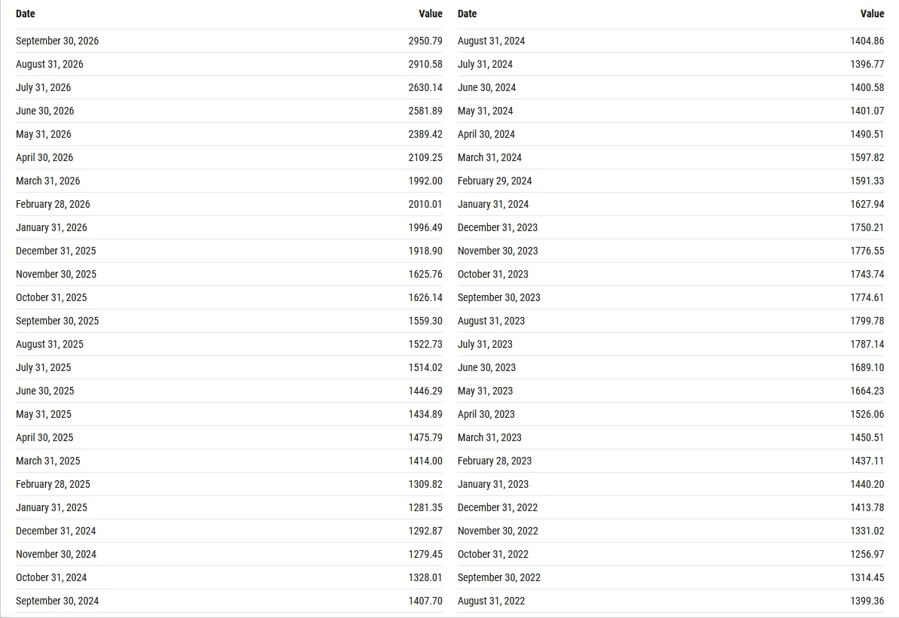This screenshot has height=618, width=899.
Task: Select the value 1399.36
Action: pos(867,601)
